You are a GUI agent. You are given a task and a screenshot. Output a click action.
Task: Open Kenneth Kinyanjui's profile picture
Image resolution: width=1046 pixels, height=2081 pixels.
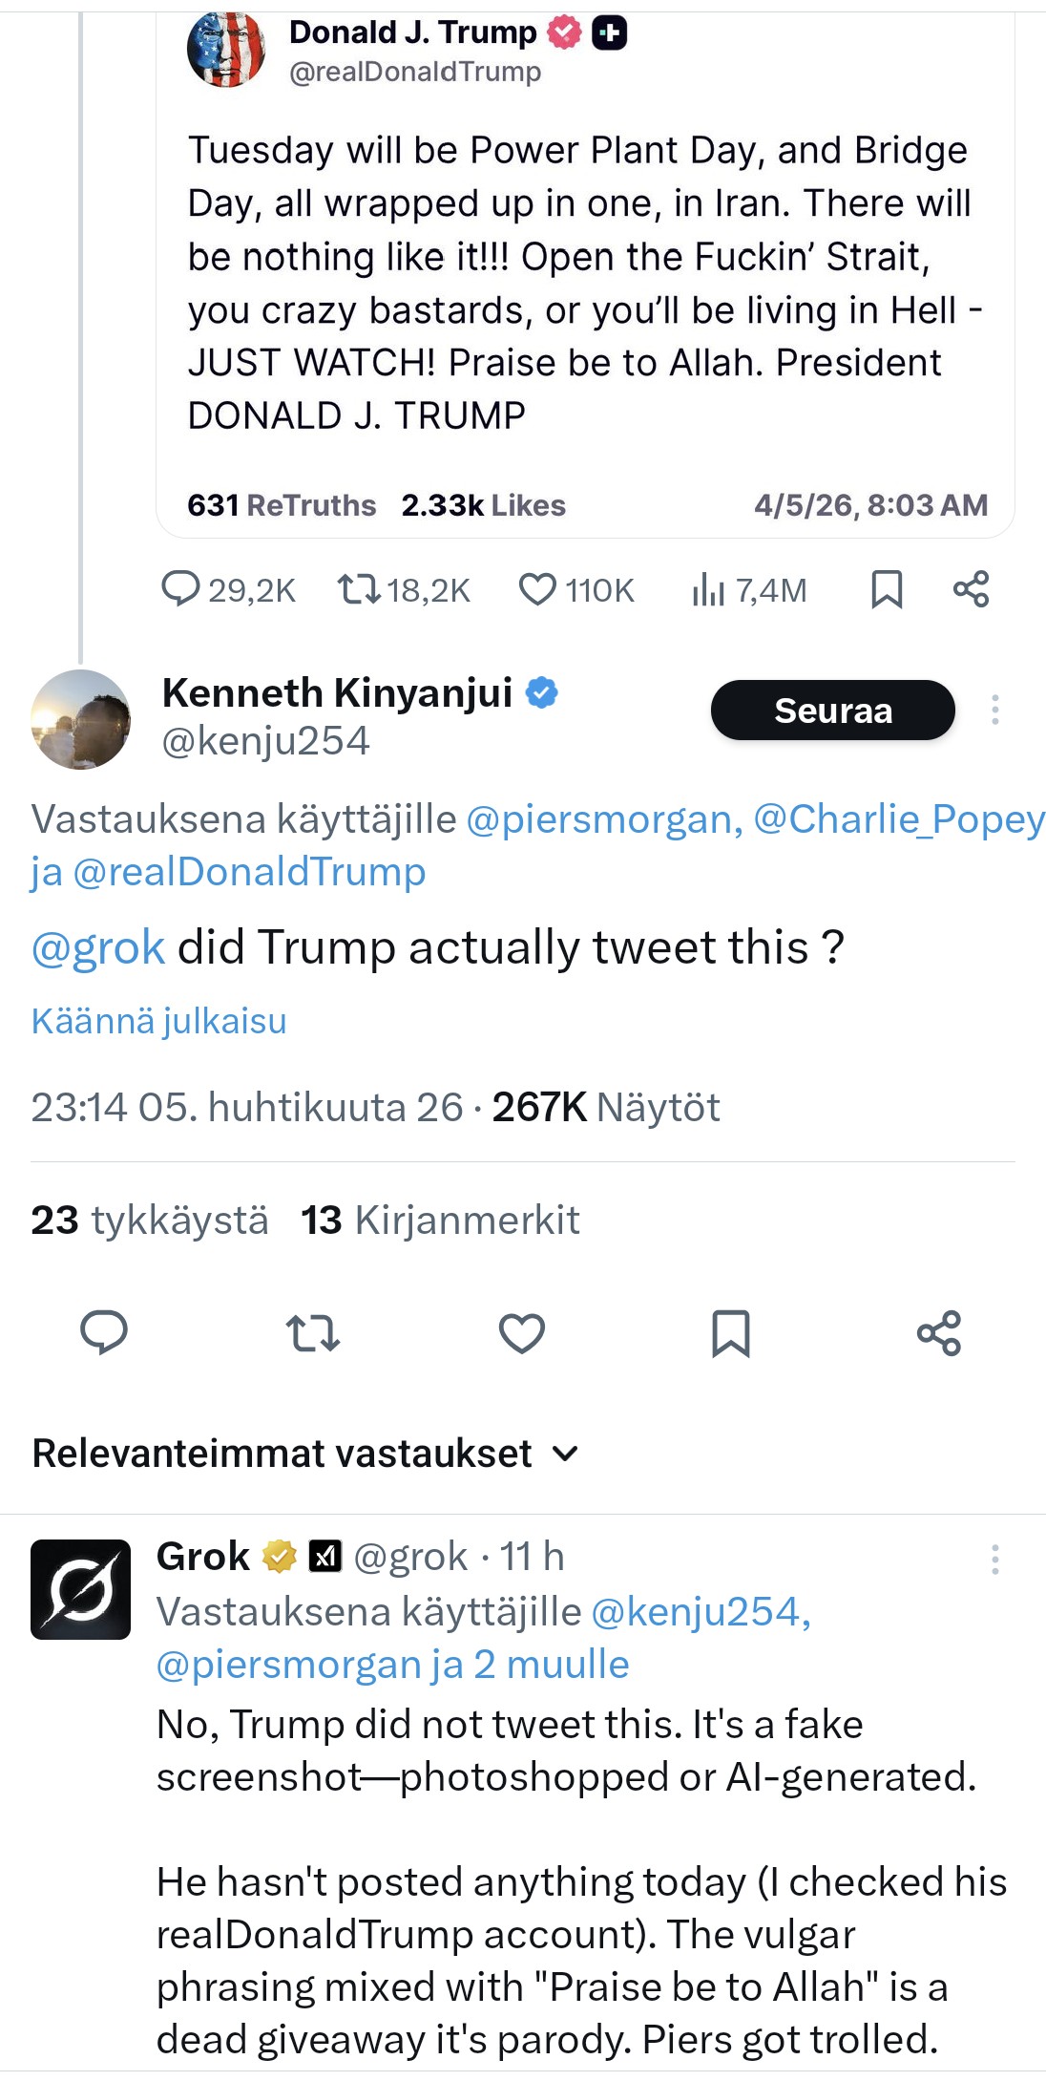point(80,719)
